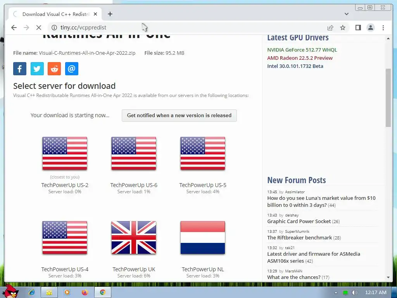The height and width of the screenshot is (298, 397).
Task: Click the scrollbar up arrow
Action: click(x=388, y=38)
